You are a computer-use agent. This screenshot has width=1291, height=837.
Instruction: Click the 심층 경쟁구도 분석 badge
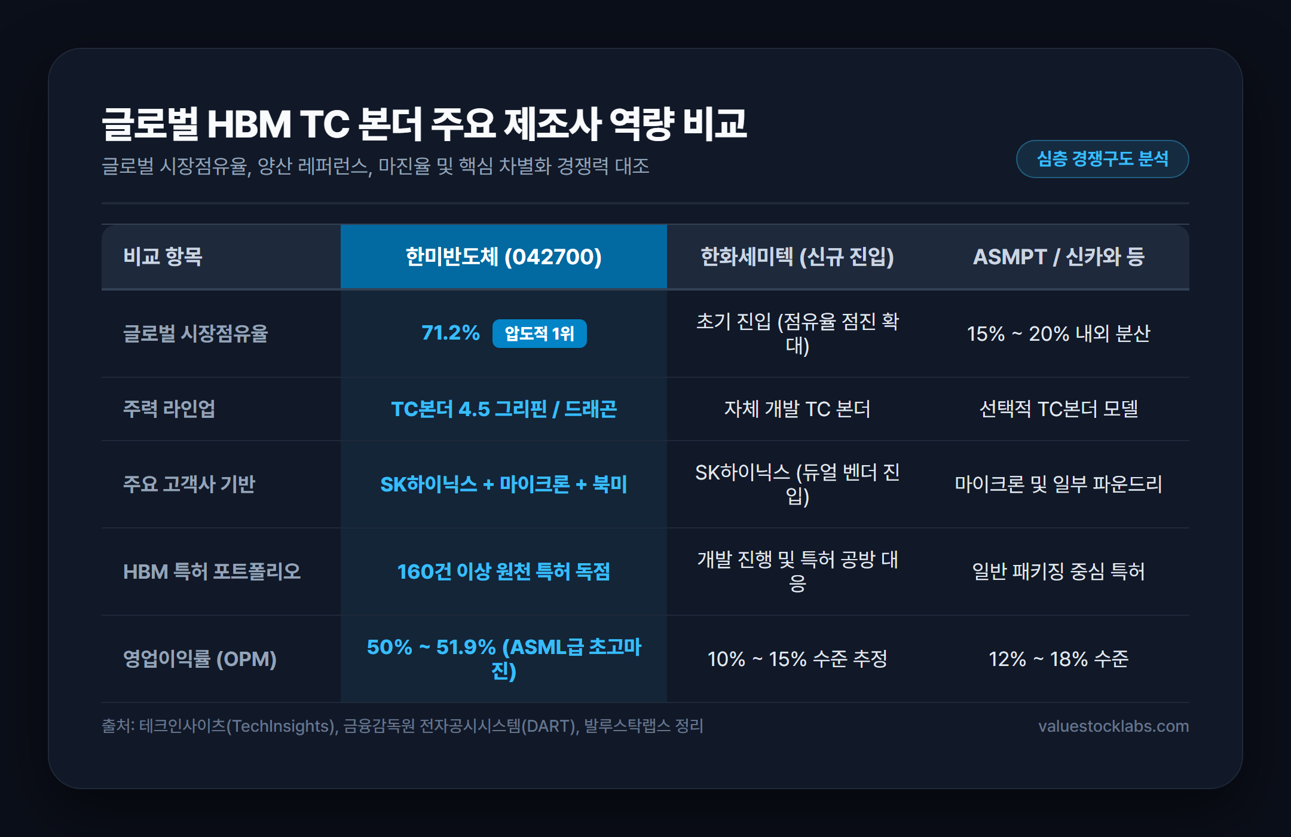pyautogui.click(x=1102, y=159)
